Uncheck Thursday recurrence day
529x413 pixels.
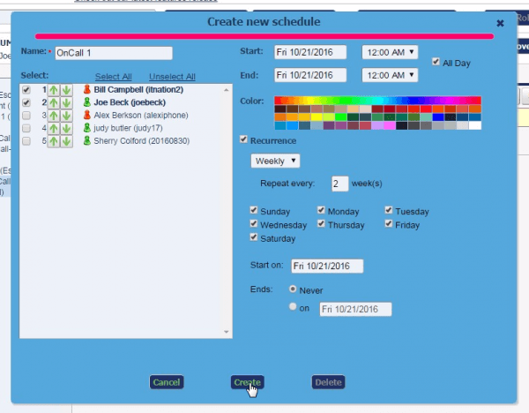321,224
